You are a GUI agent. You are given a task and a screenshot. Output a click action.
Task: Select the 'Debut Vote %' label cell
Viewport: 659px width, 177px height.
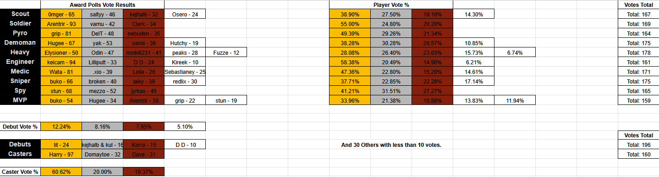click(x=20, y=126)
